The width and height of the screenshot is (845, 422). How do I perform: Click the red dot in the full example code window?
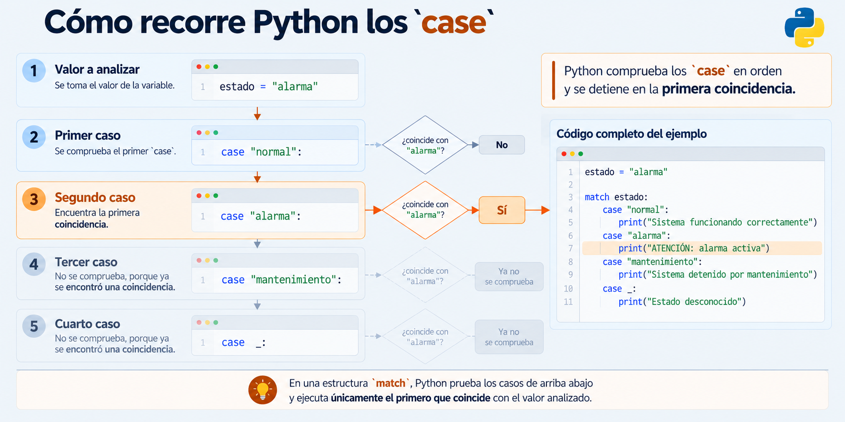(564, 154)
